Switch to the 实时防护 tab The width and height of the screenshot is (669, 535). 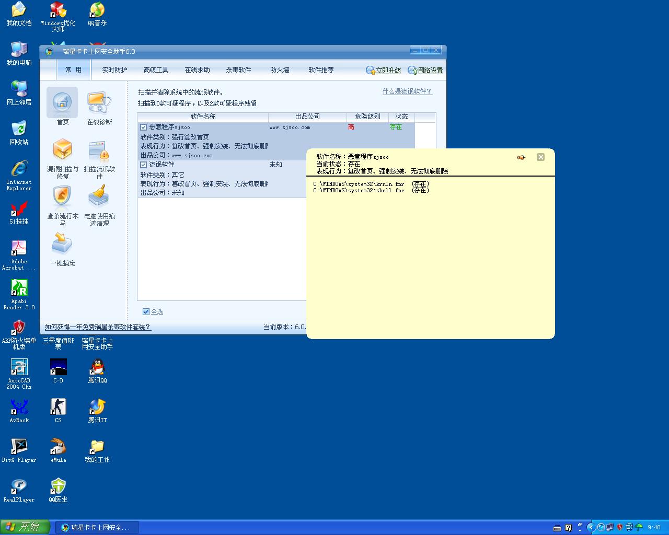[x=114, y=70]
